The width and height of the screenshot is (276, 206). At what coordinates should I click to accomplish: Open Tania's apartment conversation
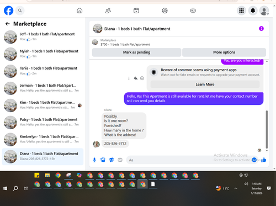43,71
